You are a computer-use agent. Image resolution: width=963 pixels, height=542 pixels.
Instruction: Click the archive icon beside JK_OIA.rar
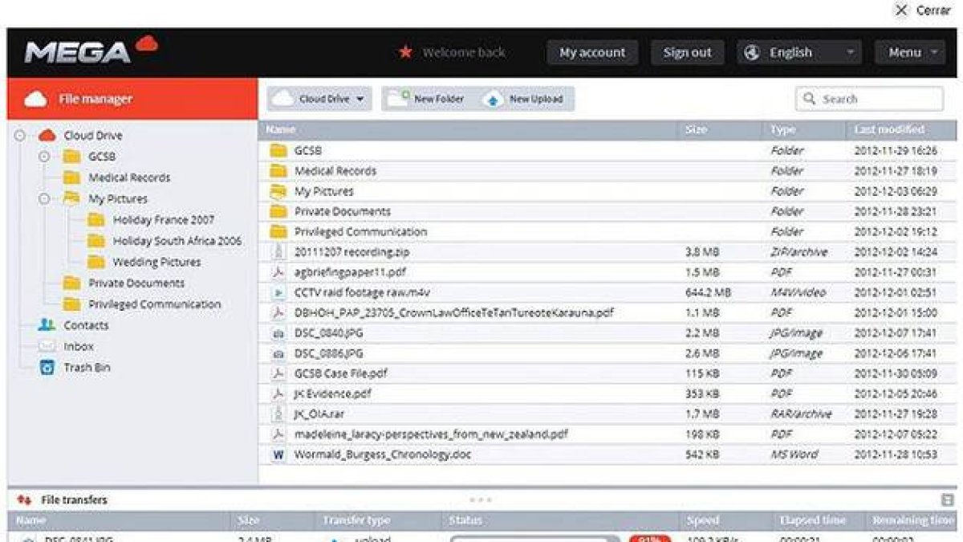coord(278,414)
